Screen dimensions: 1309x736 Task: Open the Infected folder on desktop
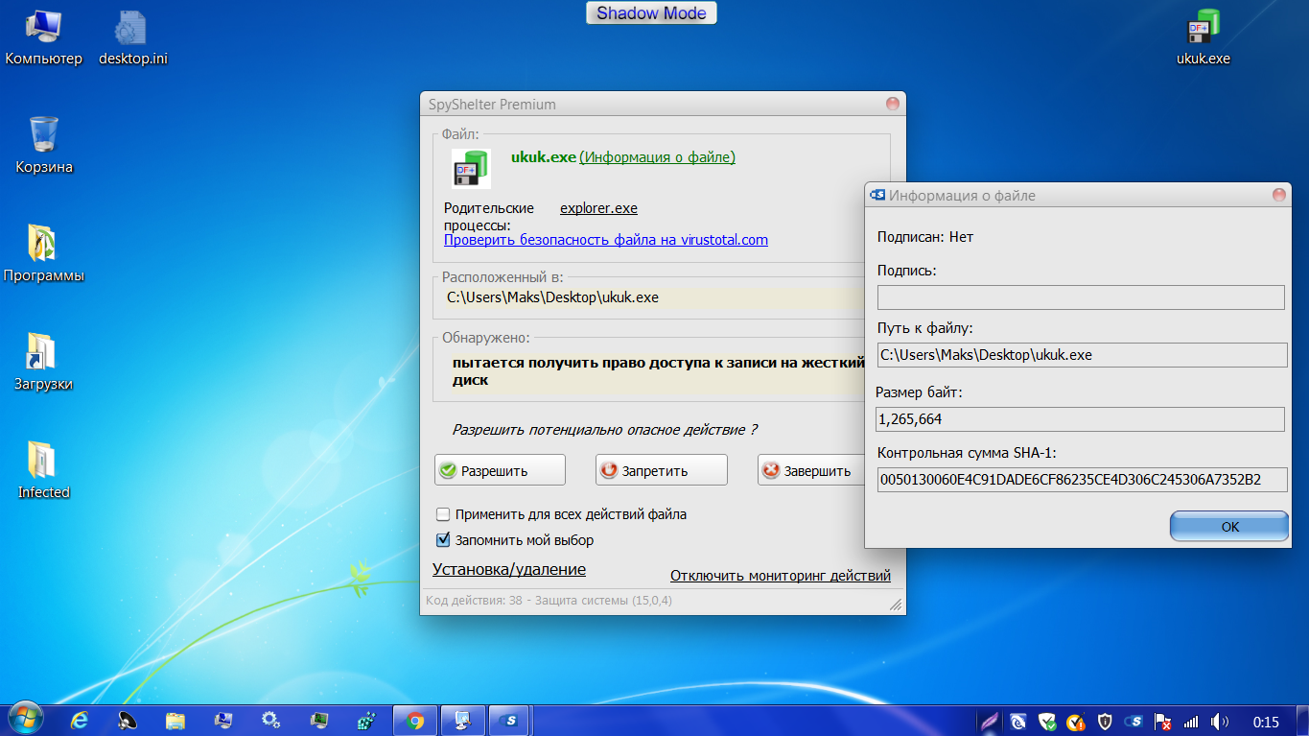pos(43,462)
